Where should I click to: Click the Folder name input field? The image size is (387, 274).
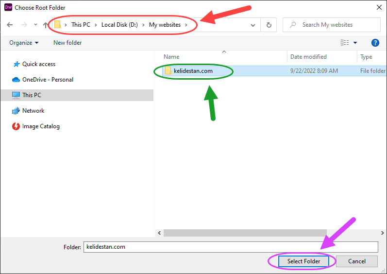(x=231, y=247)
